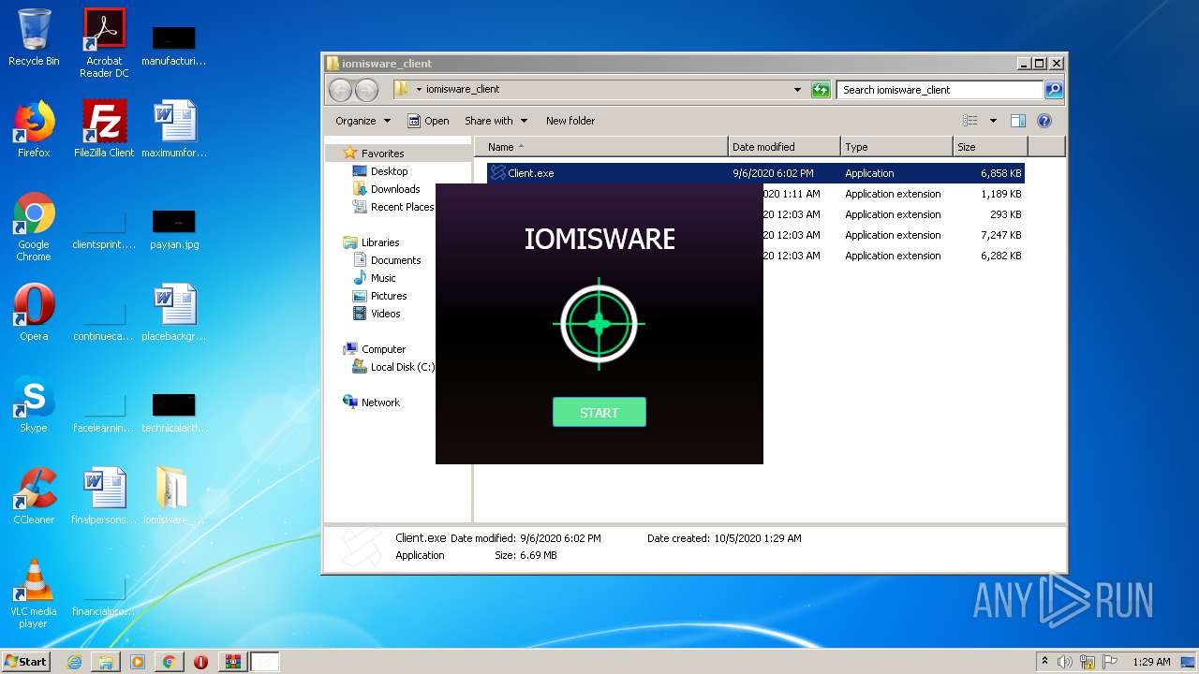This screenshot has width=1199, height=674.
Task: Select the Opera desktop icon
Action: coord(34,313)
